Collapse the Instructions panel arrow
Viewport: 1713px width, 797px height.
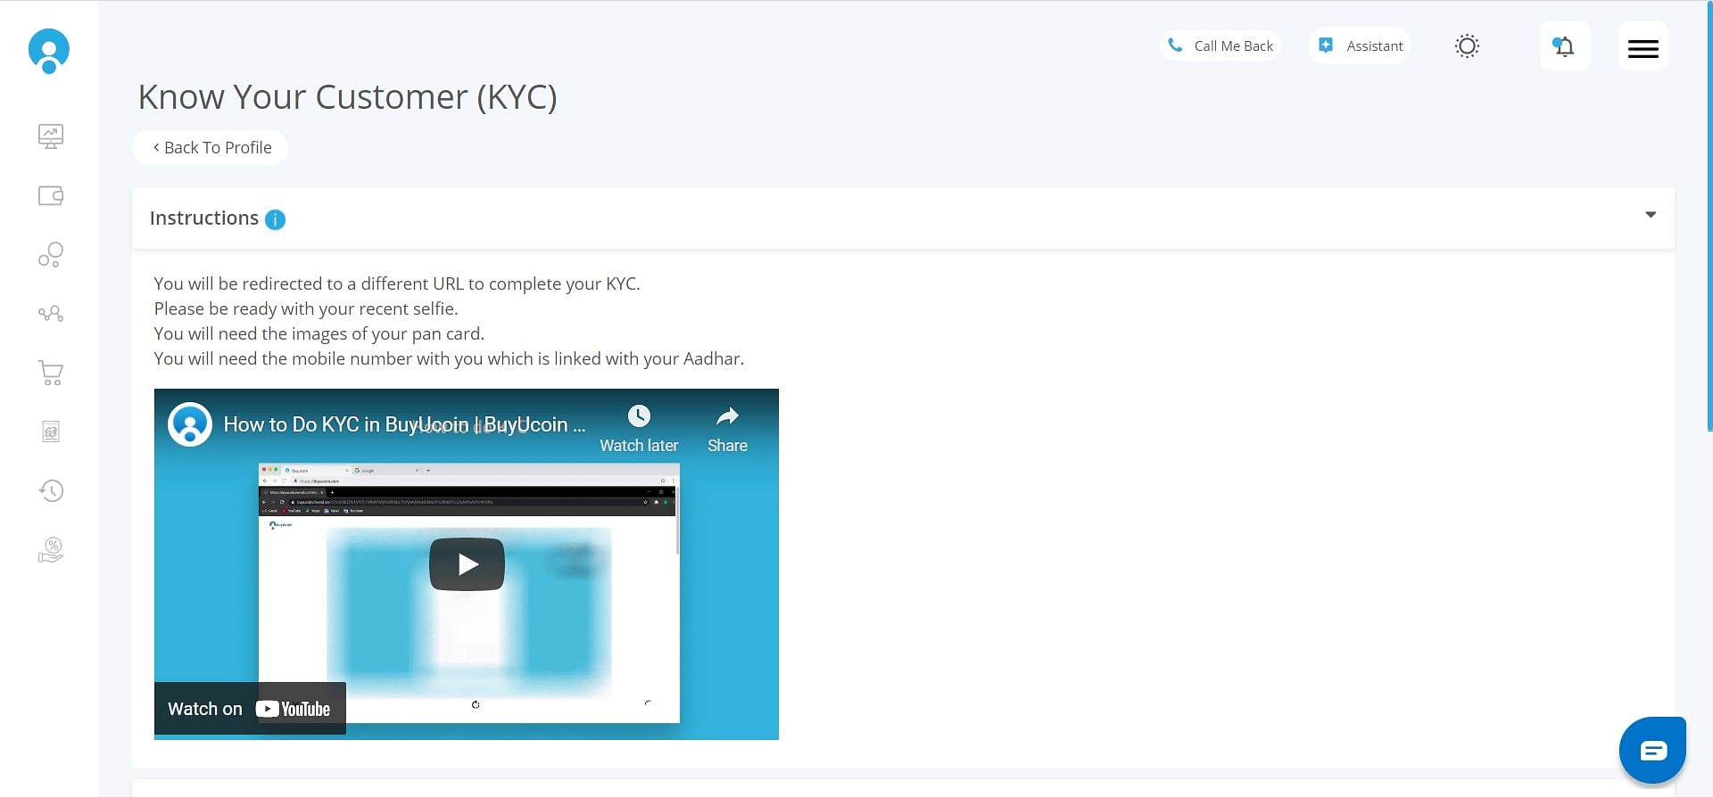[x=1651, y=215]
